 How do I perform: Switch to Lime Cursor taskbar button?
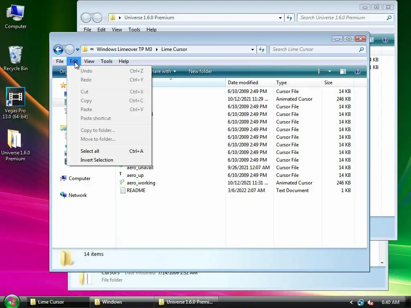point(58,302)
